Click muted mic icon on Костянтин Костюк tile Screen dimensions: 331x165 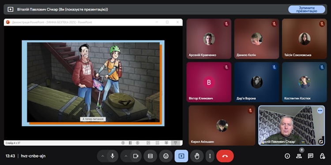click(322, 67)
